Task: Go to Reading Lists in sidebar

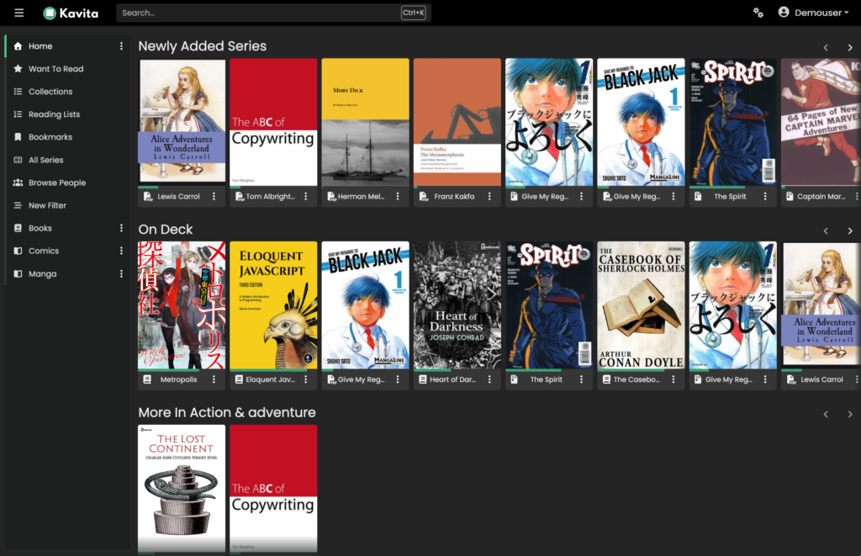Action: pyautogui.click(x=54, y=114)
